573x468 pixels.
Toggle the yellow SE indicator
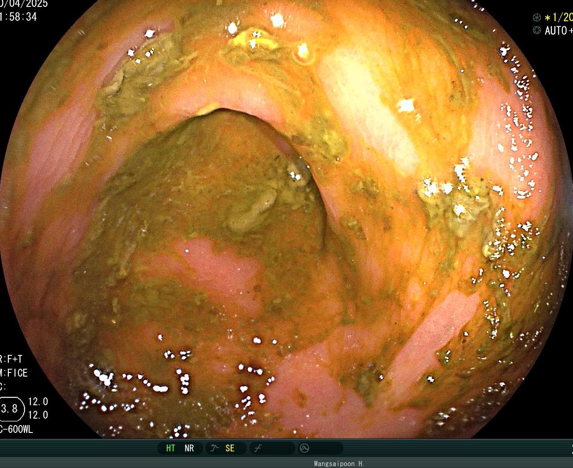[230, 448]
